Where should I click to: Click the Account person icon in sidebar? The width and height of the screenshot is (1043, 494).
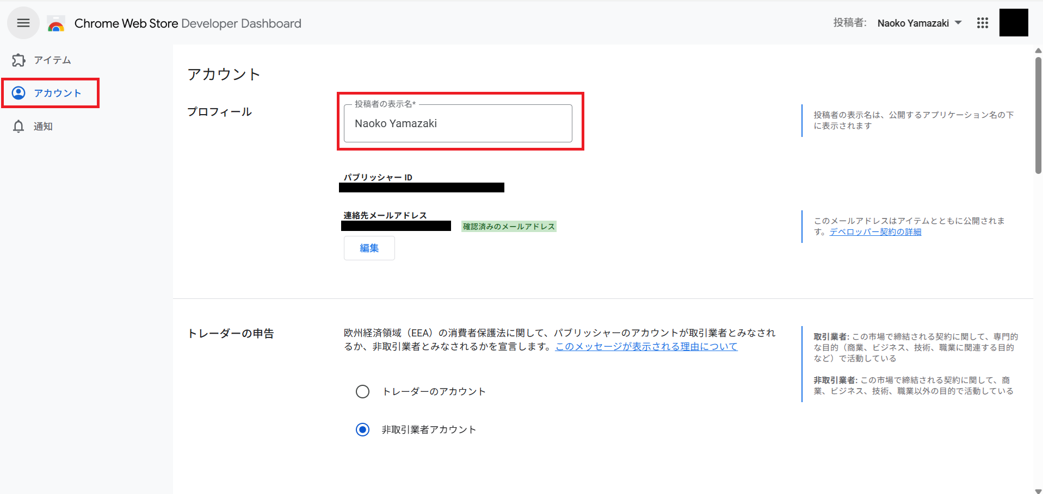tap(18, 93)
